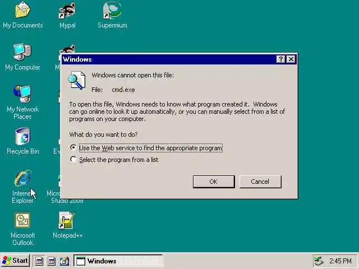Click the system tray network icon
This screenshot has height=269, width=359.
319,261
